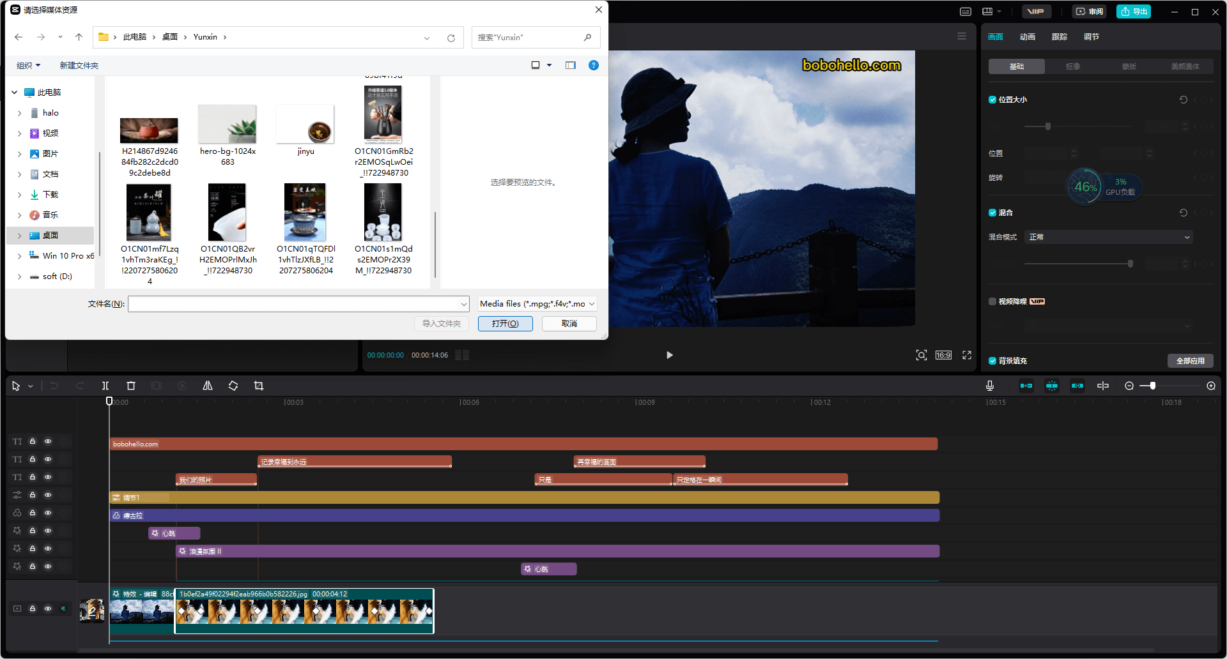Toggle visibility of the 德古拉 filter track
The width and height of the screenshot is (1227, 659).
(x=48, y=513)
